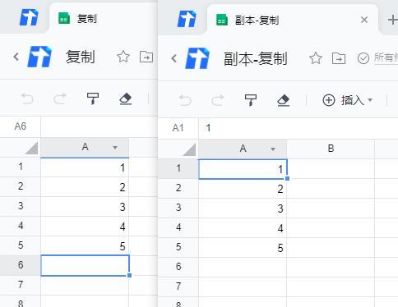
Task: Close the 副本-复制 tab
Action: tap(364, 20)
